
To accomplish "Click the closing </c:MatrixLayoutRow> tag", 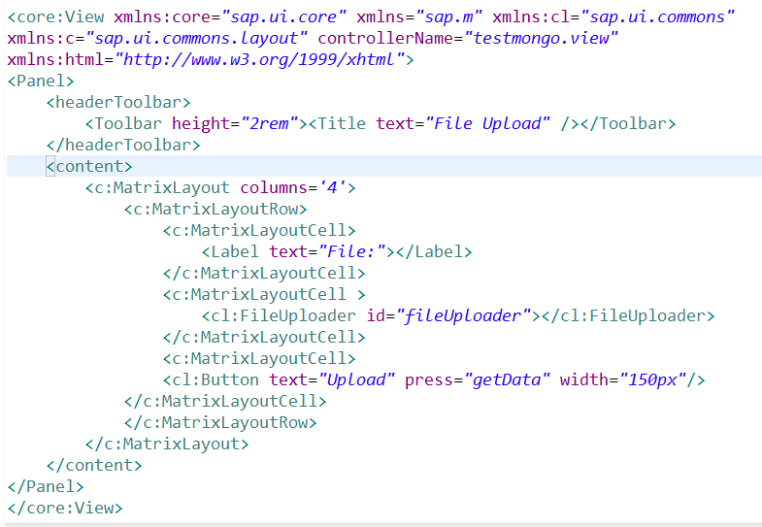I will (x=220, y=422).
